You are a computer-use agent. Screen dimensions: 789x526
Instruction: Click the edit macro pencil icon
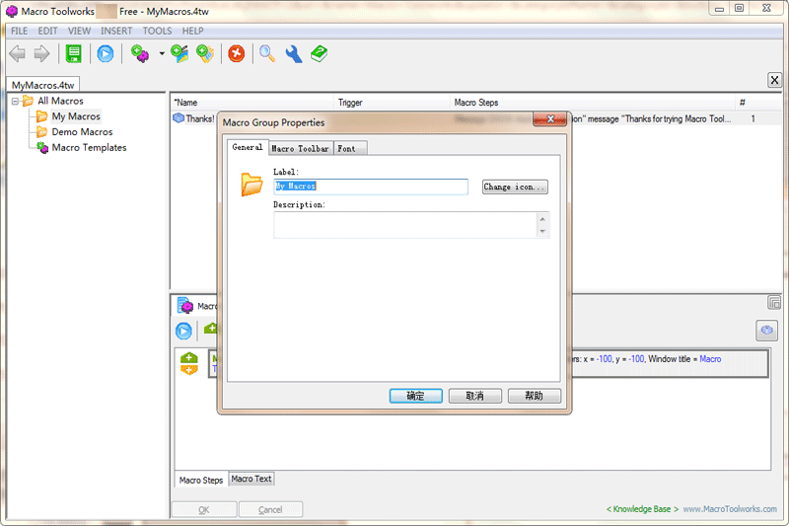[x=179, y=53]
